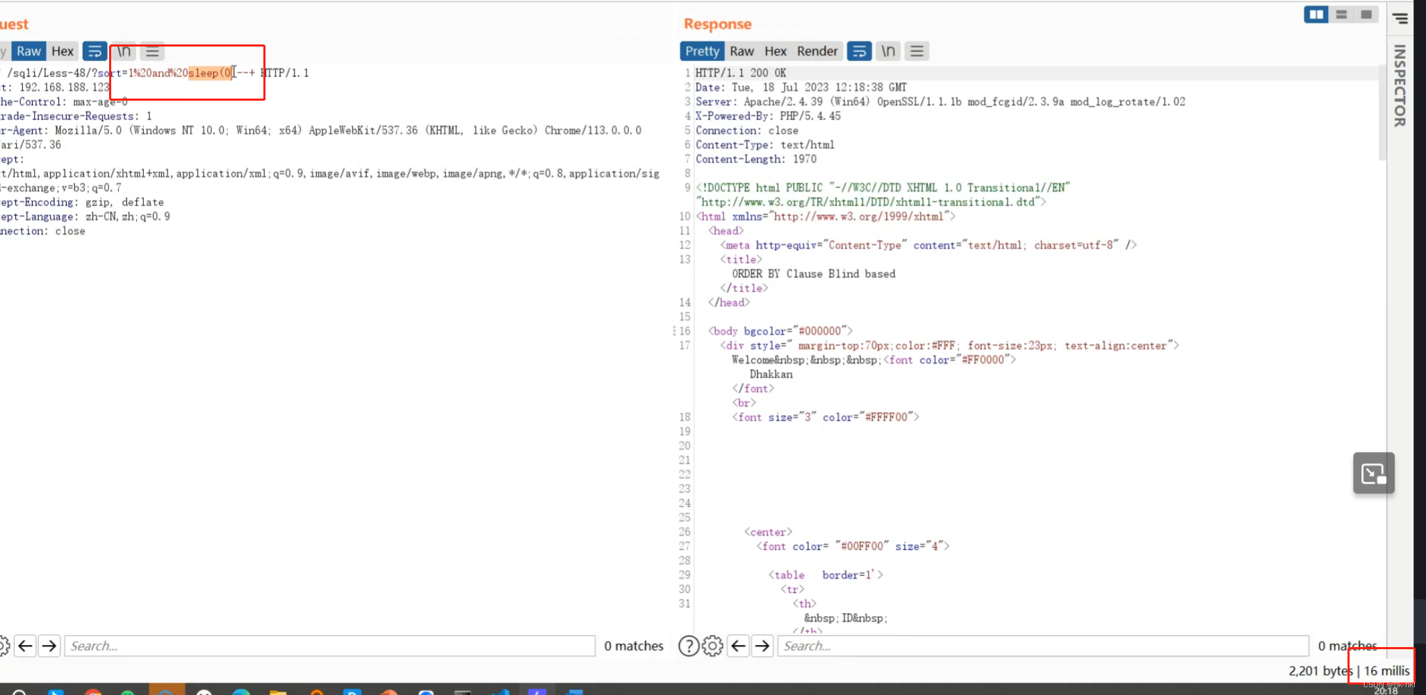The height and width of the screenshot is (695, 1426).
Task: Toggle non-printable \n characters in Request panel
Action: 124,51
